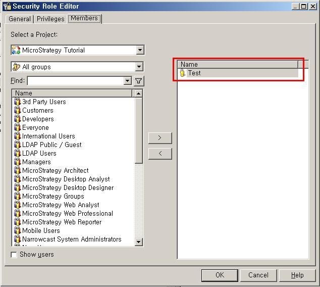The width and height of the screenshot is (320, 287).
Task: Select the Test member text
Action: tap(194, 73)
